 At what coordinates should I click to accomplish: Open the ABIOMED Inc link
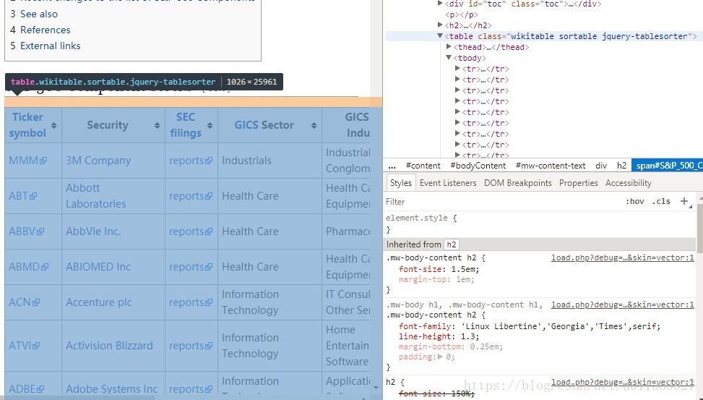click(98, 267)
